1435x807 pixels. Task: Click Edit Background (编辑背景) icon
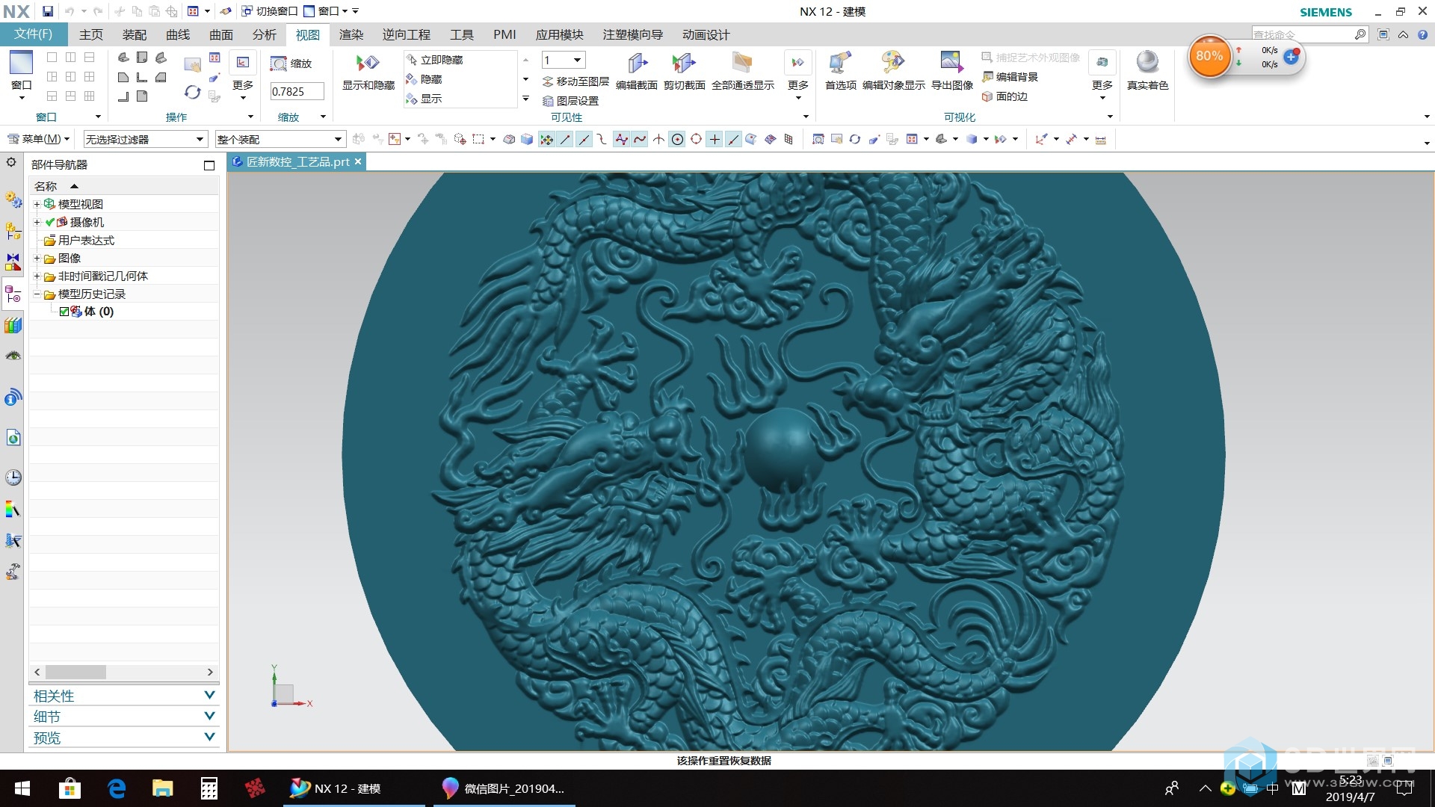pyautogui.click(x=987, y=77)
